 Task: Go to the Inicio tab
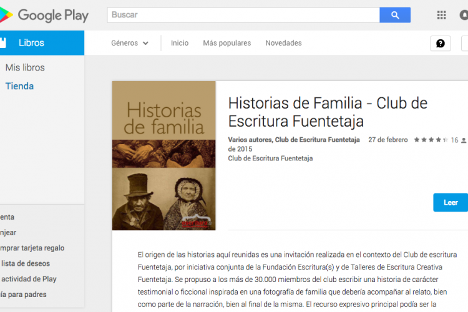pos(180,43)
